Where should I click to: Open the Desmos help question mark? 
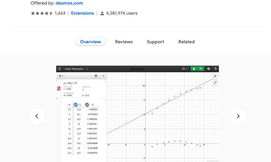click(x=209, y=69)
